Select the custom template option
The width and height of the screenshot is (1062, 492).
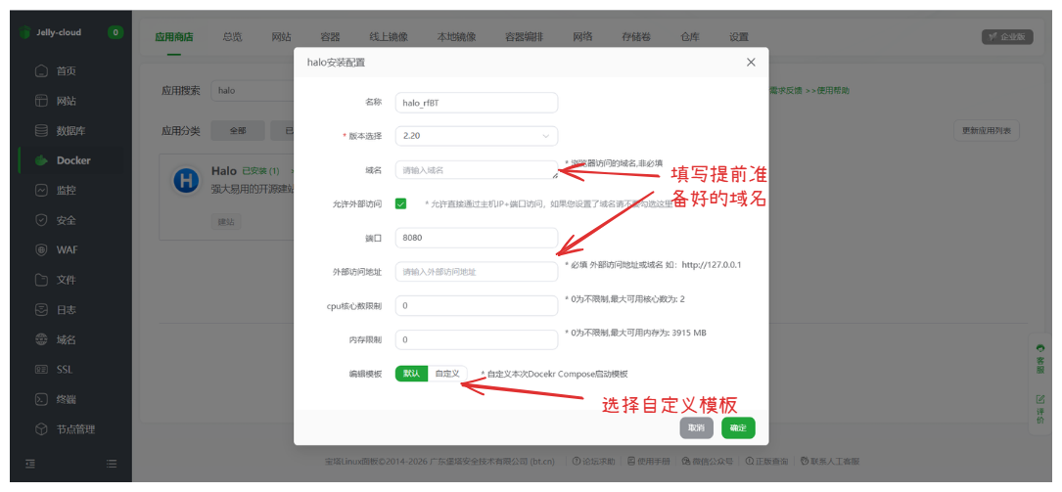pos(447,374)
